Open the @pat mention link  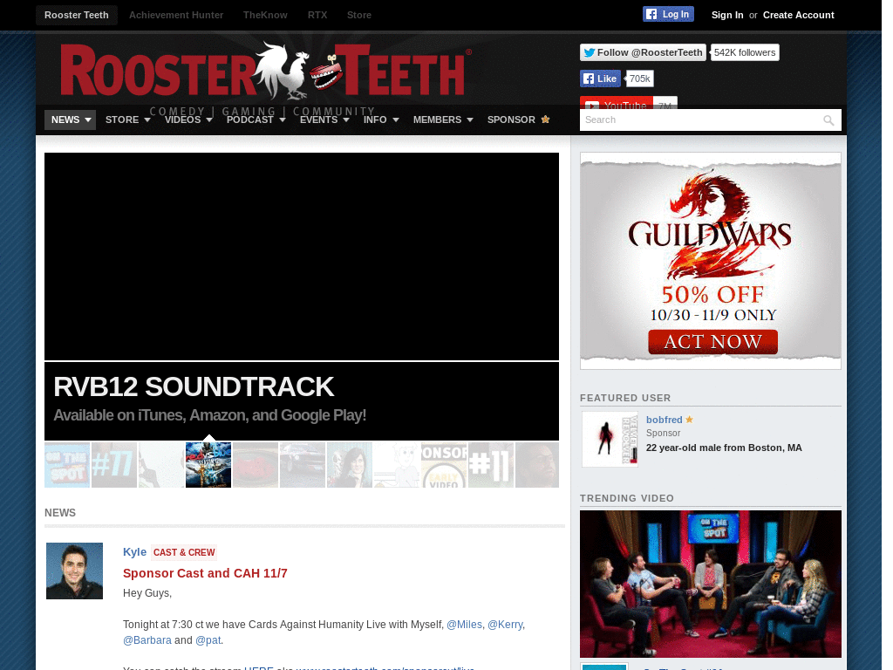208,640
